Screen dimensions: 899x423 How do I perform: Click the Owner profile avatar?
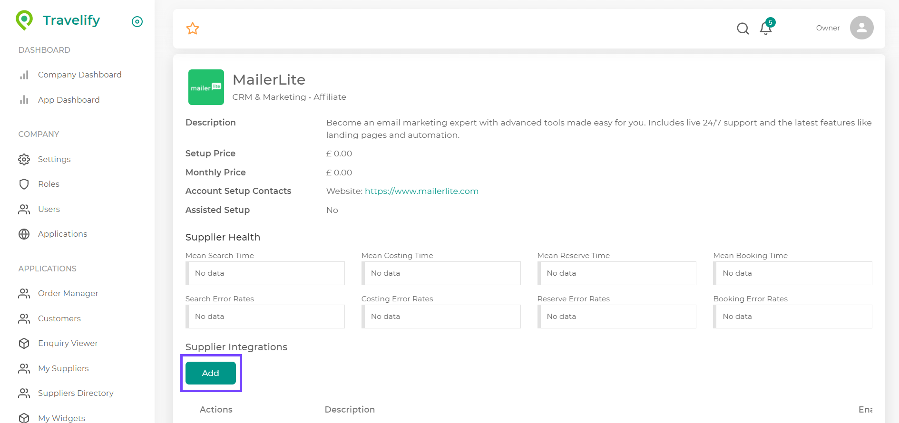pos(861,28)
